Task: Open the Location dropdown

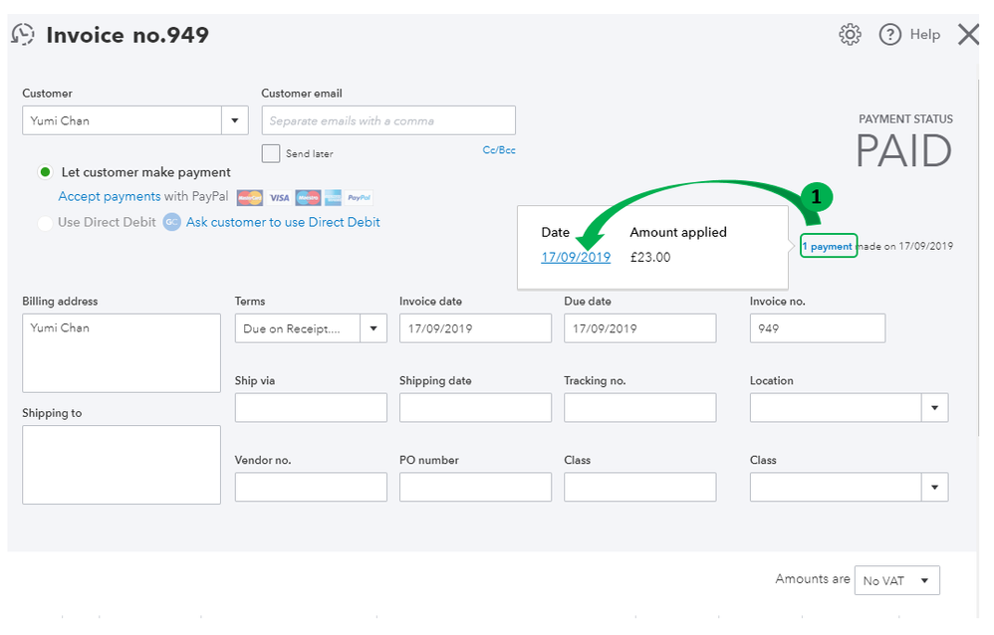Action: (x=934, y=407)
